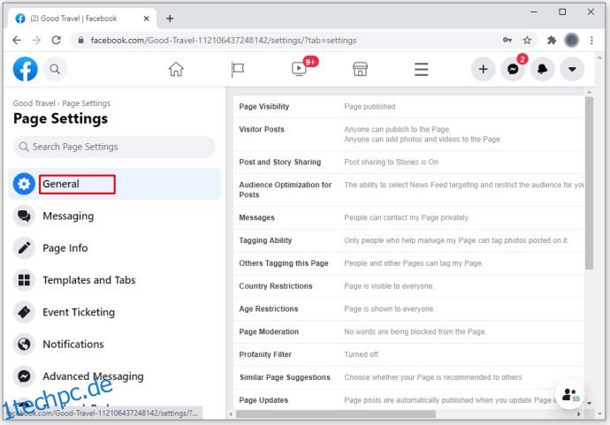Close the Good Travel Facebook tab
Viewport: 610px width, 425px height.
pos(146,19)
